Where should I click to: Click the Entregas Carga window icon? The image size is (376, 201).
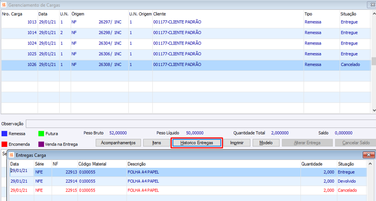(11, 155)
